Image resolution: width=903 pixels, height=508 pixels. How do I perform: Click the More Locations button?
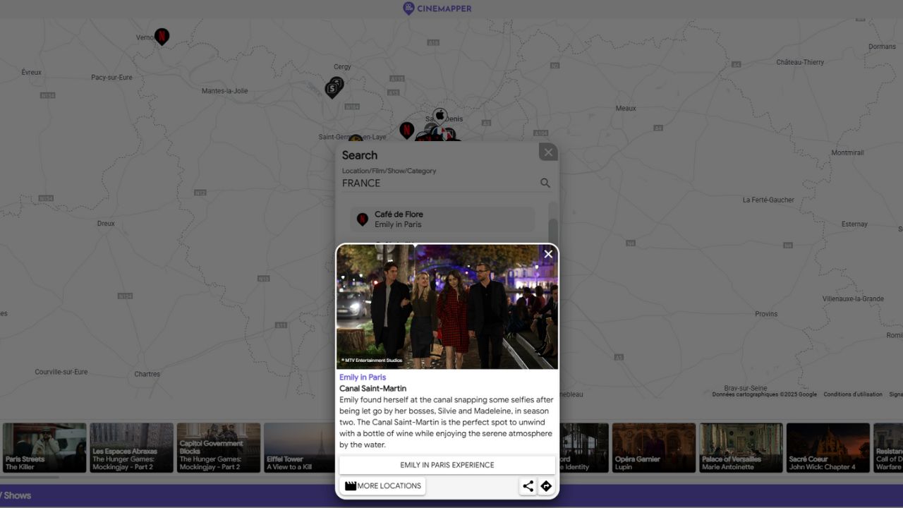pyautogui.click(x=382, y=485)
